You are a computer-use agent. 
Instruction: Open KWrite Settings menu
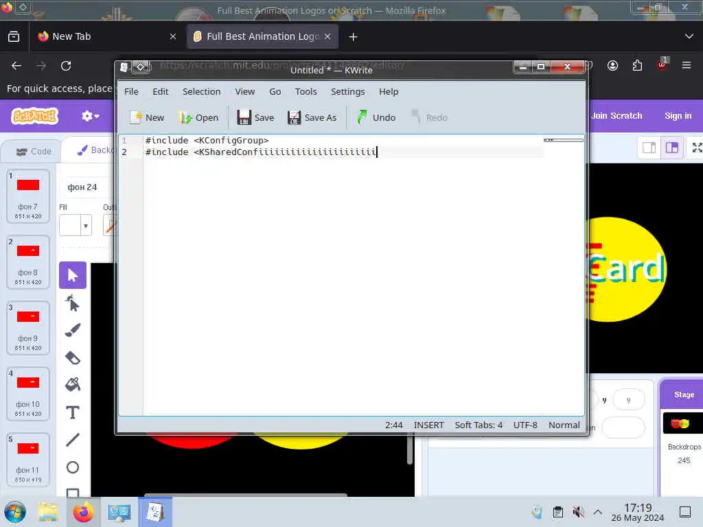click(x=348, y=91)
